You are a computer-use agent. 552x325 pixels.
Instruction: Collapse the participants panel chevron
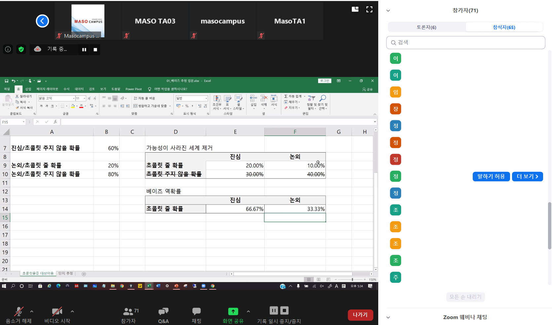388,11
